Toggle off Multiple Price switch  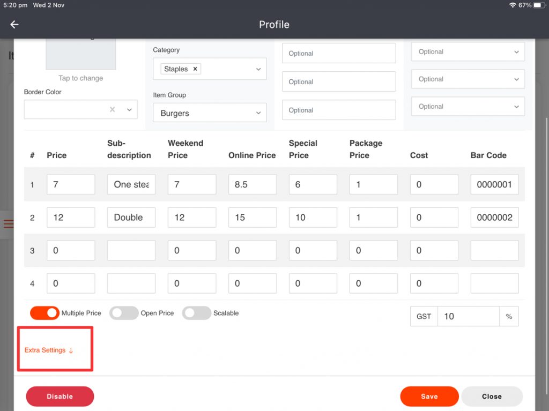coord(45,313)
